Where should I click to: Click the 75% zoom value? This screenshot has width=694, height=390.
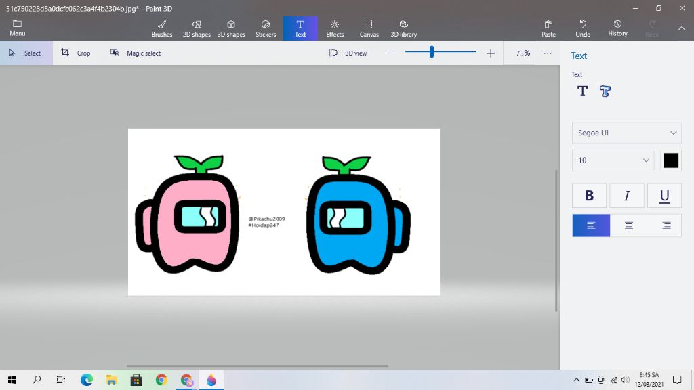[x=523, y=53]
